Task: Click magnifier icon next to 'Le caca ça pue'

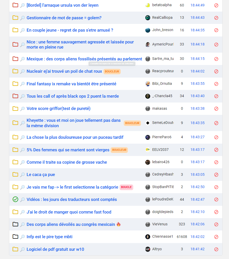Action: [22, 175]
